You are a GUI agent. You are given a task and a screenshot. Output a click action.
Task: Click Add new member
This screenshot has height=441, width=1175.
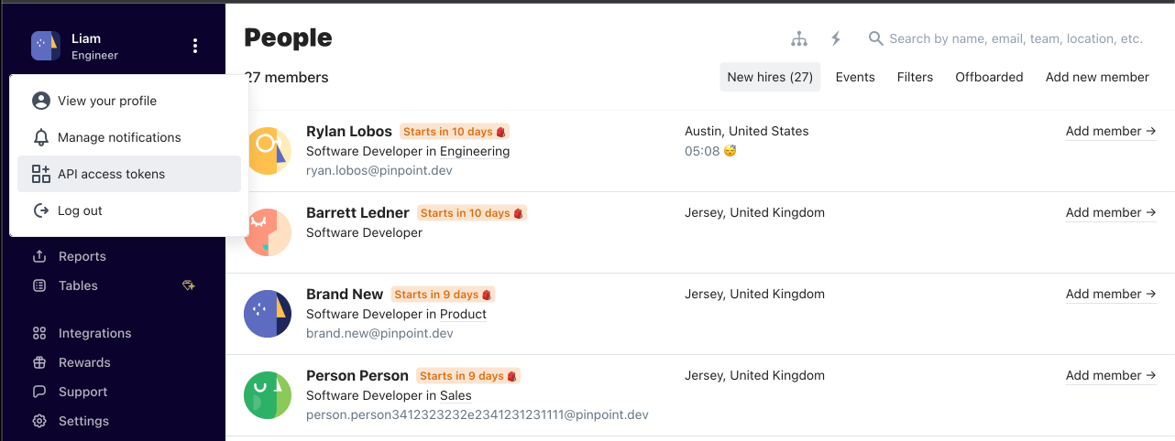[1097, 77]
